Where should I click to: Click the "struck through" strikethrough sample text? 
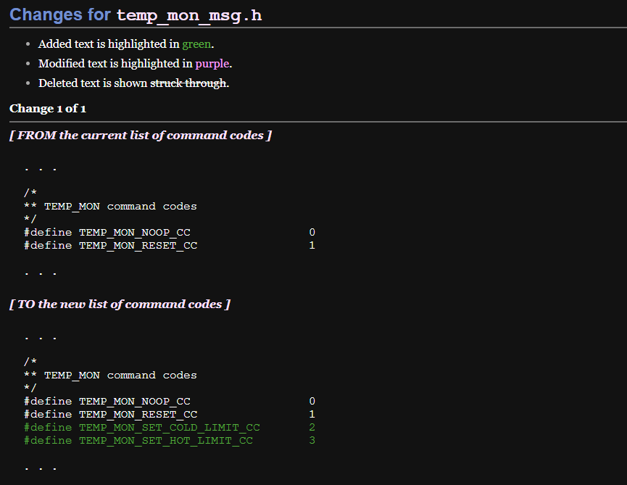click(x=188, y=83)
